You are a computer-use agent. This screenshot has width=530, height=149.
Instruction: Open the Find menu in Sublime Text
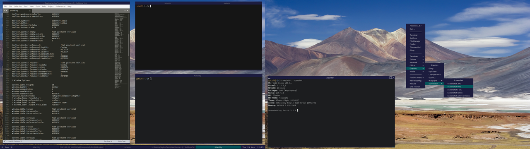[x=26, y=7]
